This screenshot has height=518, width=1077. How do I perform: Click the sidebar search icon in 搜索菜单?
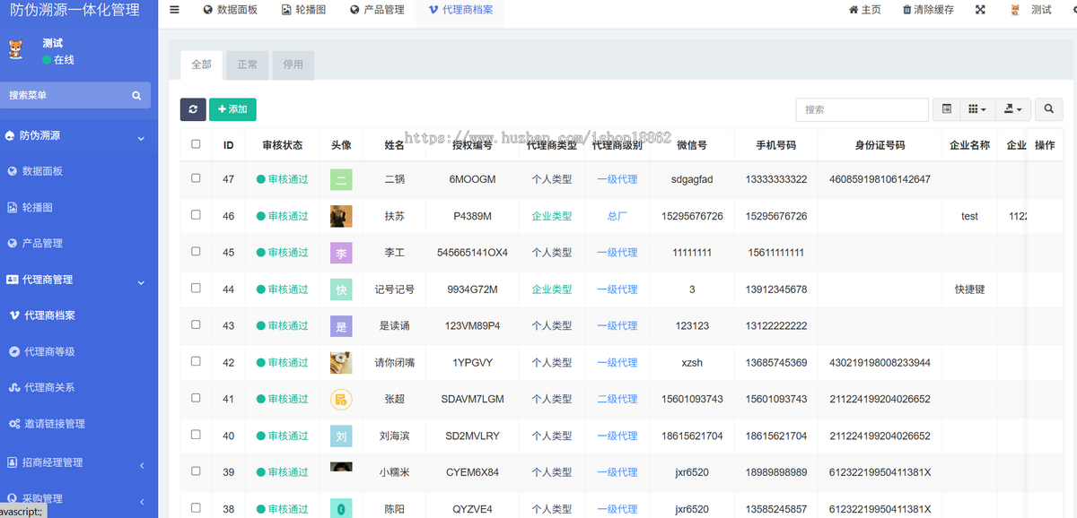pos(136,94)
